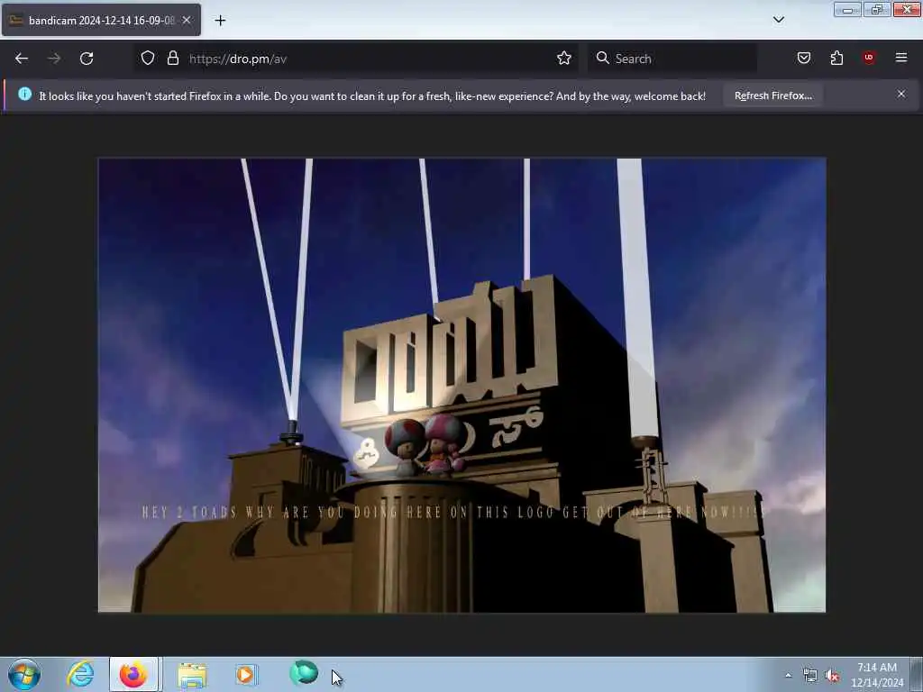This screenshot has height=692, width=923.
Task: Open the Windows Start menu
Action: point(24,674)
